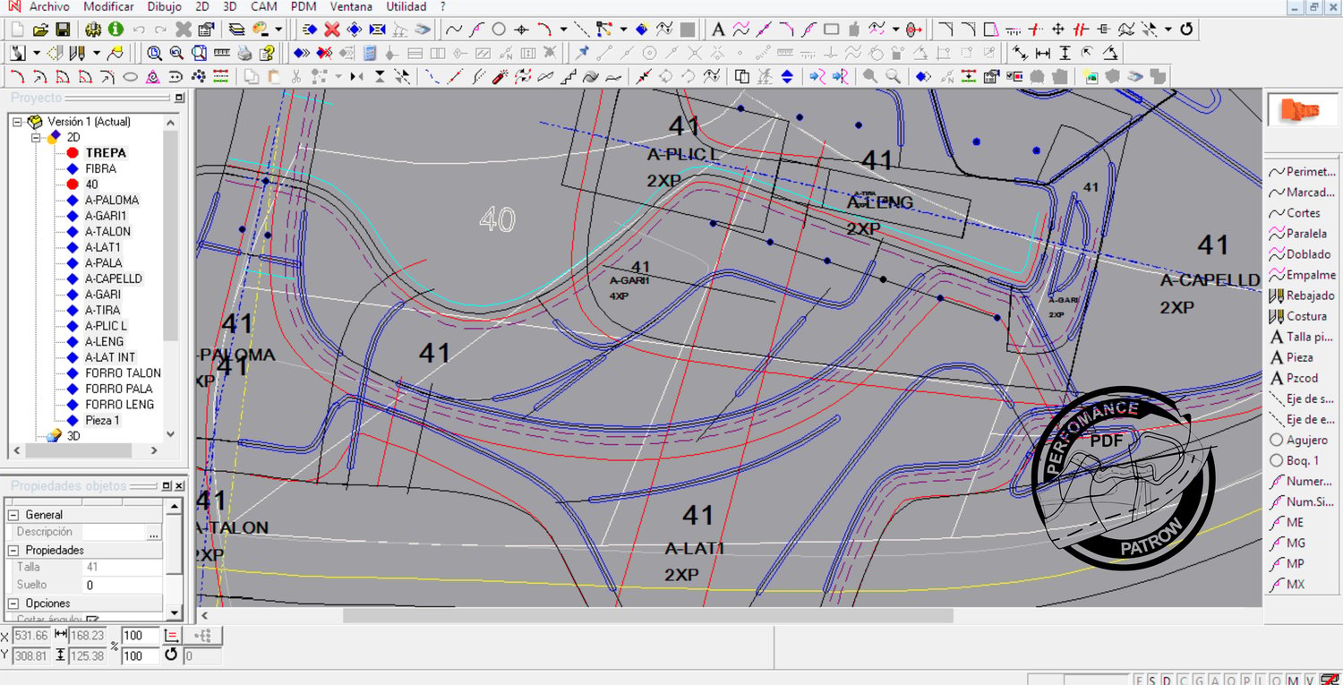Viewport: 1343px width, 685px height.
Task: Click the blue up-down triangles icon
Action: 787,76
